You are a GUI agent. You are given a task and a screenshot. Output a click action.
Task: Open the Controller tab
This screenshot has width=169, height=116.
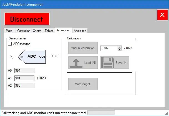[24, 31]
